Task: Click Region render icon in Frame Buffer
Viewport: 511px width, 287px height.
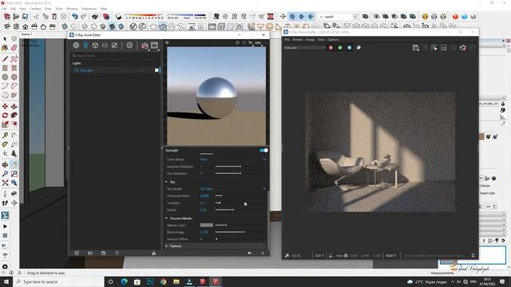Action: click(x=444, y=48)
